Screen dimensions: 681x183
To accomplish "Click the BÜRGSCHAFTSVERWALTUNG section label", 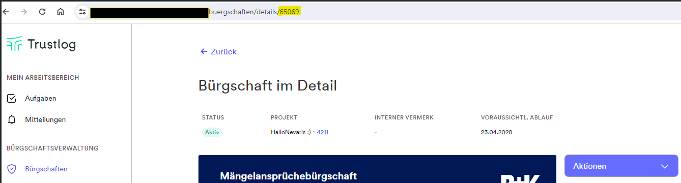I will point(52,148).
